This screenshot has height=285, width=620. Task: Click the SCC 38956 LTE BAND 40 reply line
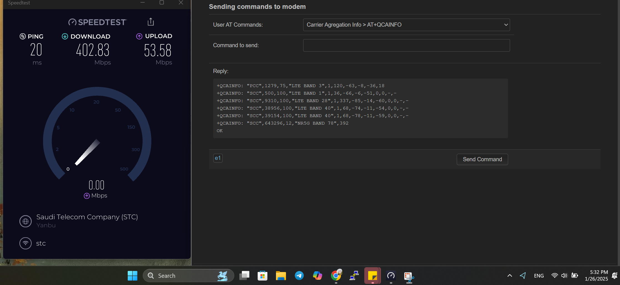click(x=313, y=108)
